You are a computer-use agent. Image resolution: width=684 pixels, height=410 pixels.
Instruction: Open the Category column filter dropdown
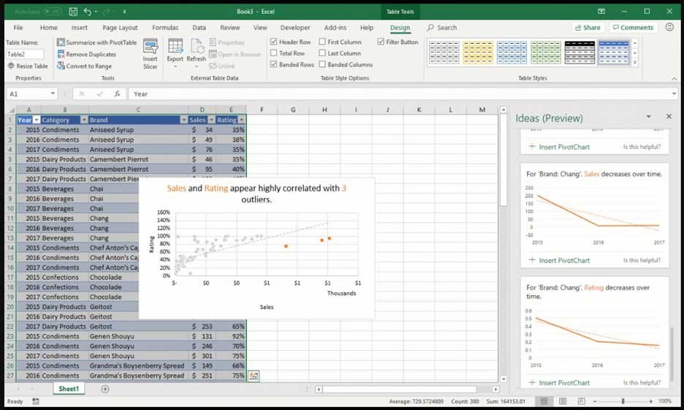(84, 120)
